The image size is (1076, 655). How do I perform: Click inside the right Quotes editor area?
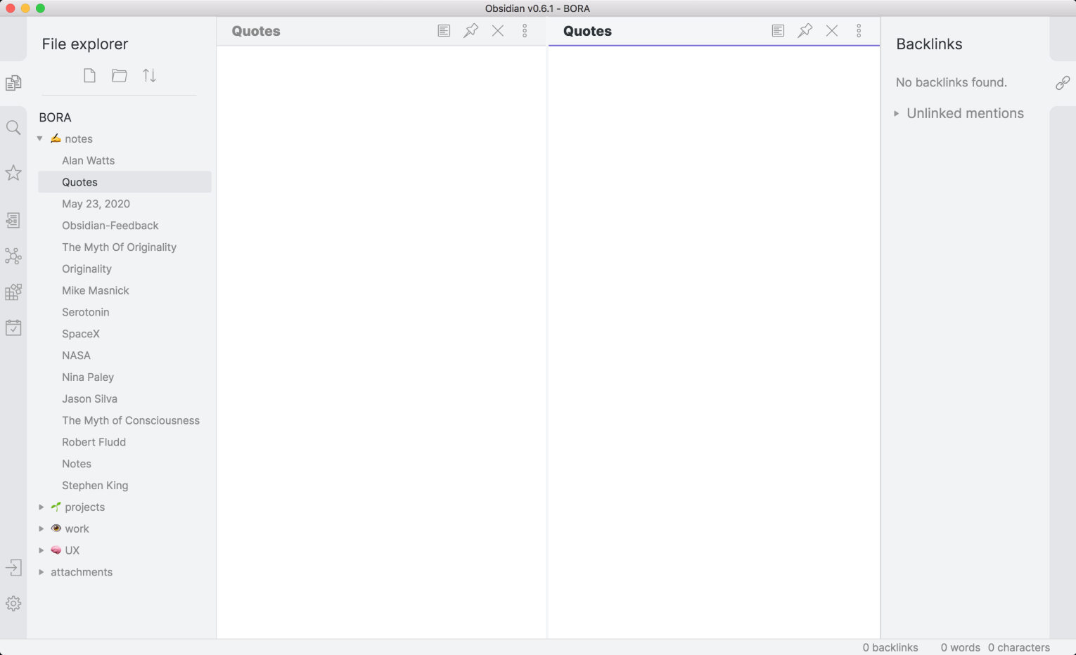pos(714,342)
